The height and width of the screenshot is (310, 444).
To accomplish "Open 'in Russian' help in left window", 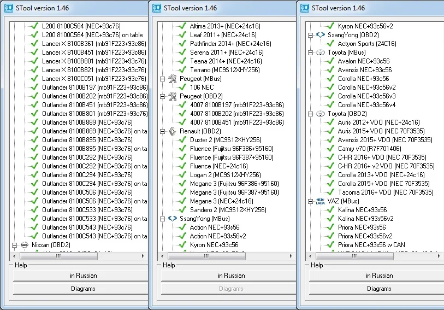I will pyautogui.click(x=81, y=276).
